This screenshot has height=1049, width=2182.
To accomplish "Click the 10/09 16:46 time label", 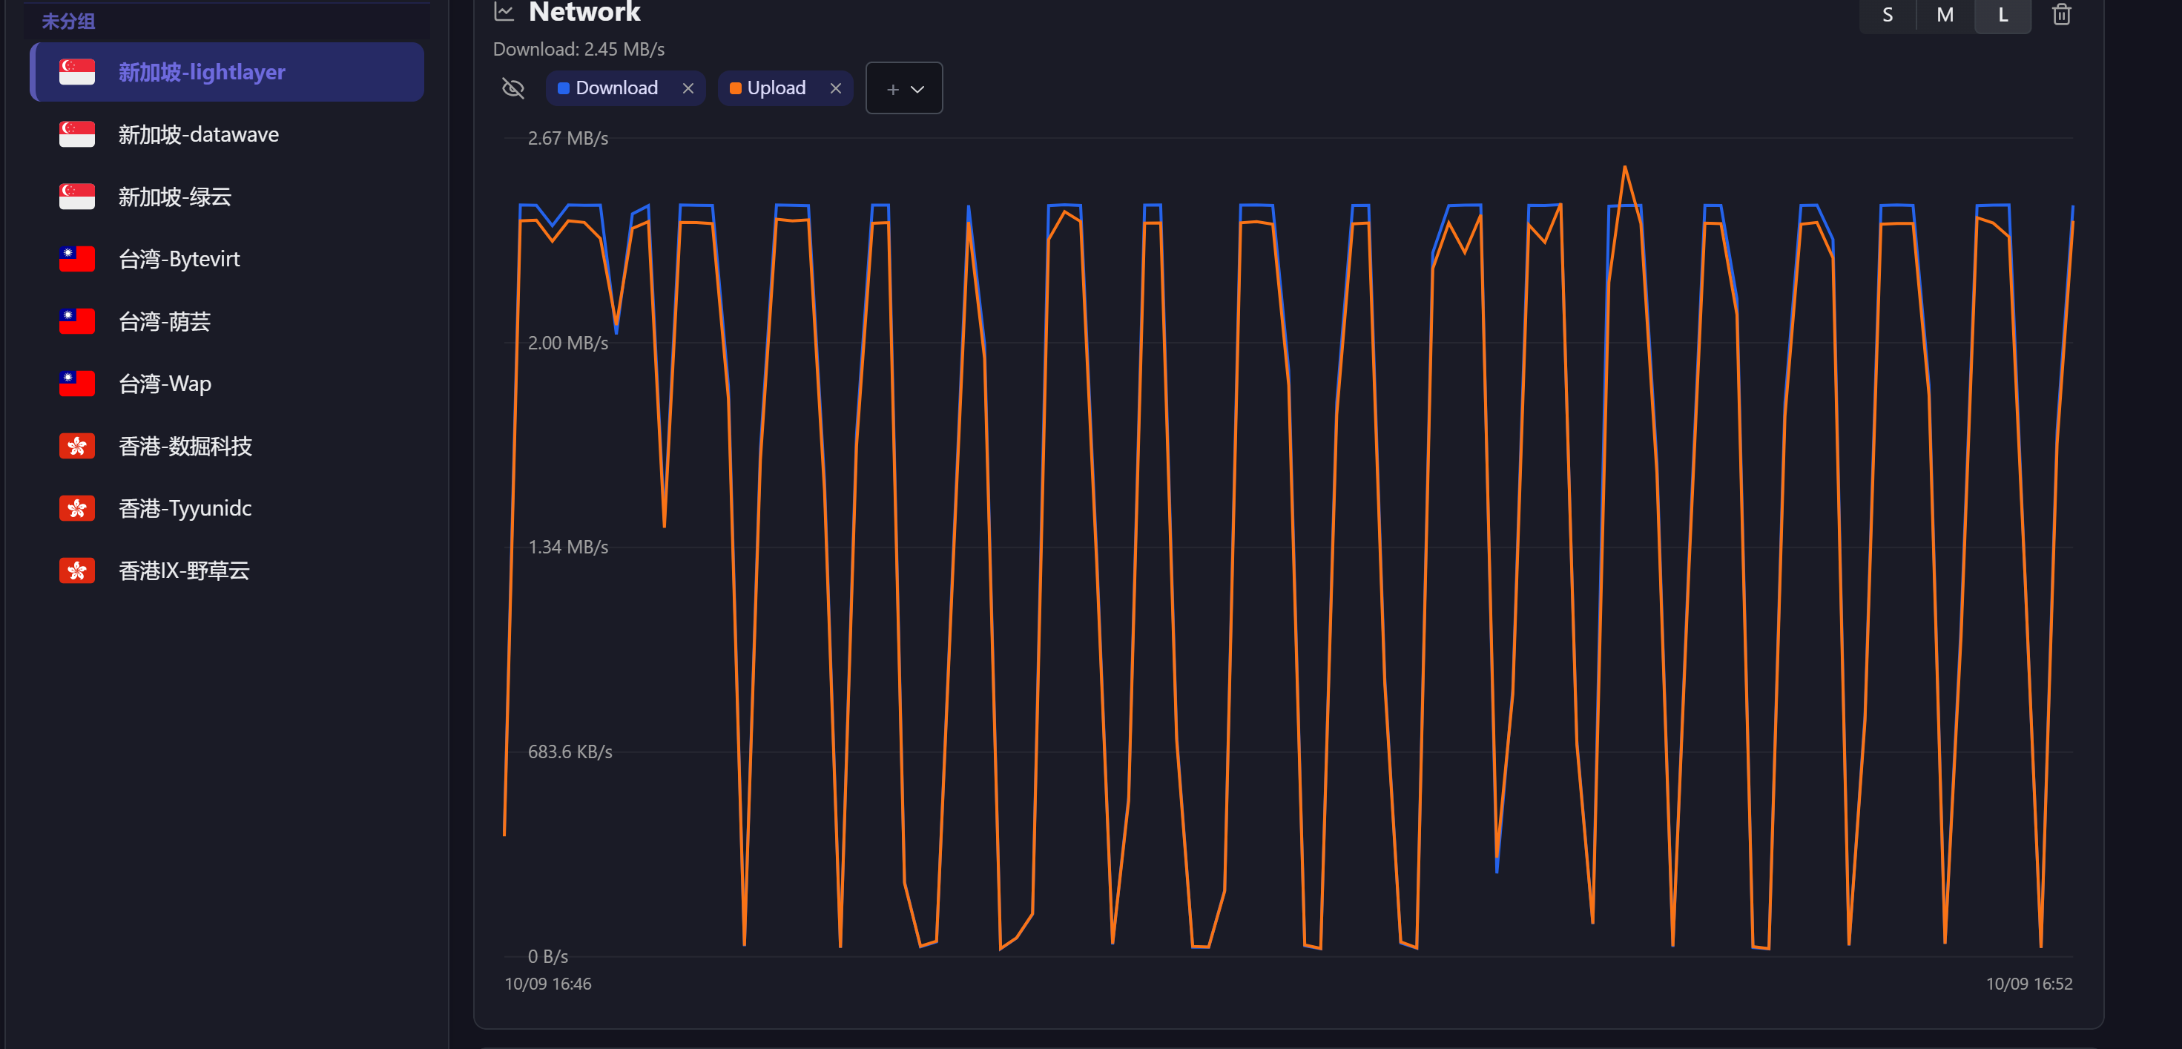I will tap(548, 984).
